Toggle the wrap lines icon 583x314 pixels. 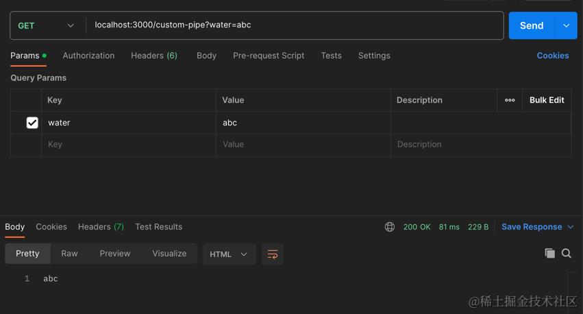[273, 254]
